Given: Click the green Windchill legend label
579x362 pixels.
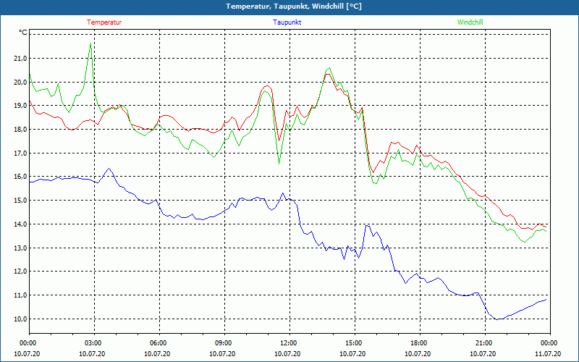Looking at the screenshot, I should 470,22.
